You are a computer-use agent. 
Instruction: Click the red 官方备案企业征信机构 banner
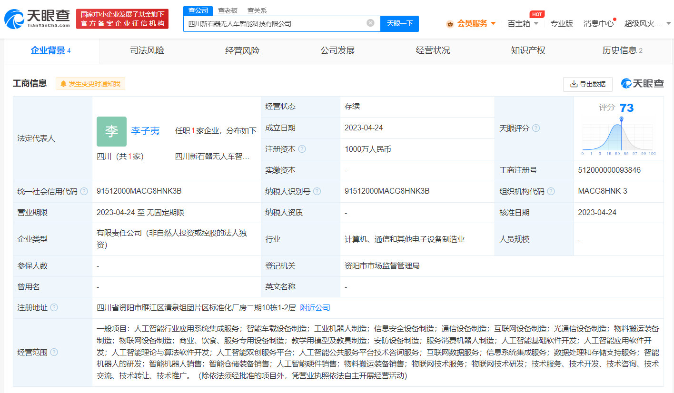122,19
